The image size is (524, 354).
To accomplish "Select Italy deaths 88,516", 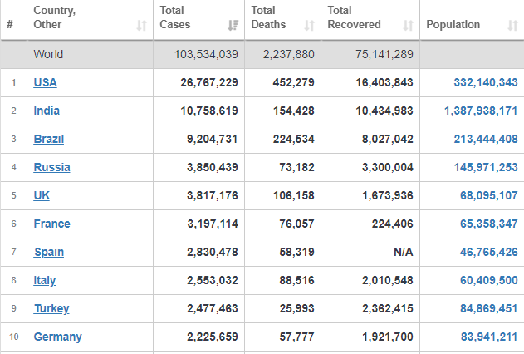I will [x=296, y=280].
